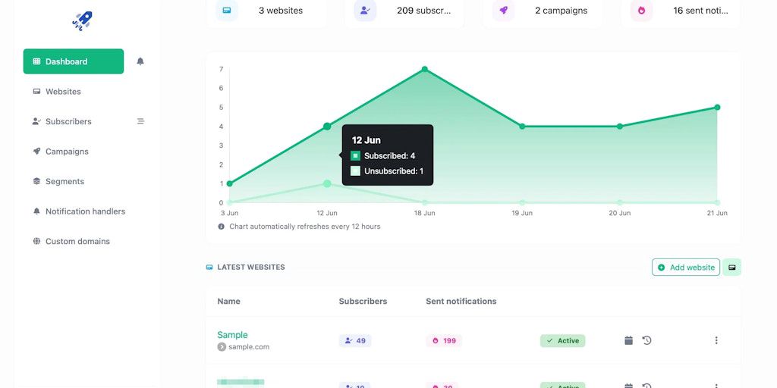
Task: Open three-dot menu for Sample website
Action: coord(716,340)
